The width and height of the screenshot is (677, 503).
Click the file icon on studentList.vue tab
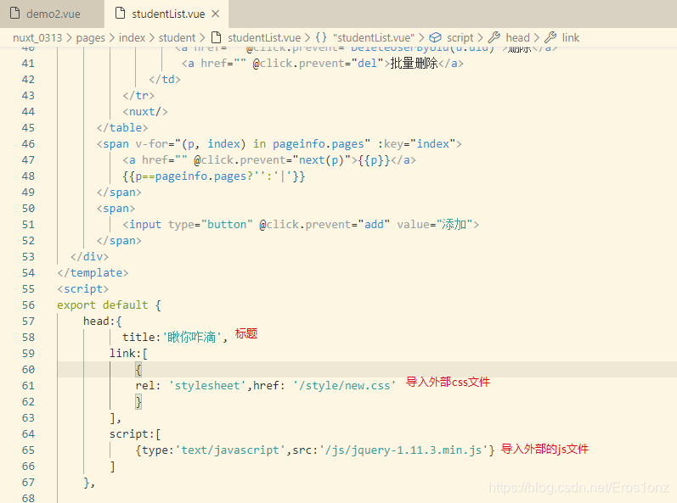point(121,14)
